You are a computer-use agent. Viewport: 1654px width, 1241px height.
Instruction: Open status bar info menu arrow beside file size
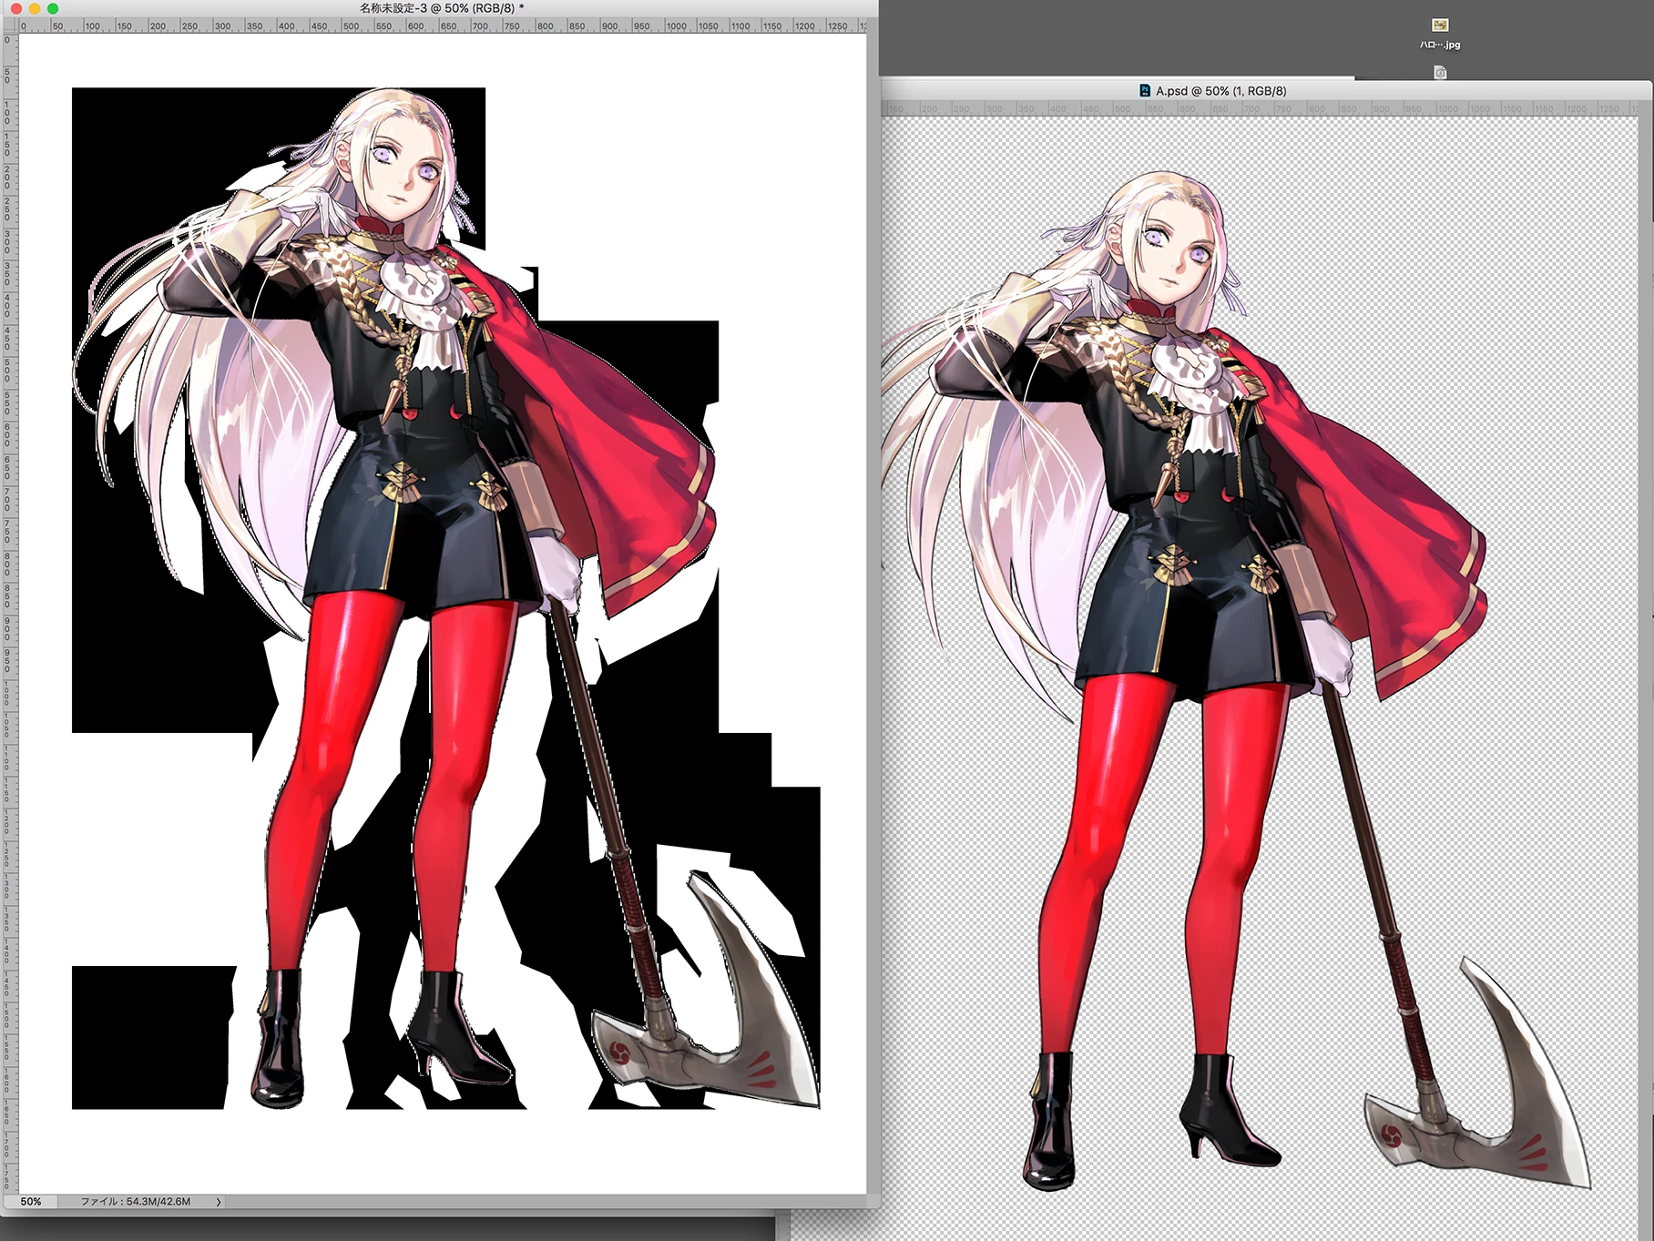(218, 1202)
